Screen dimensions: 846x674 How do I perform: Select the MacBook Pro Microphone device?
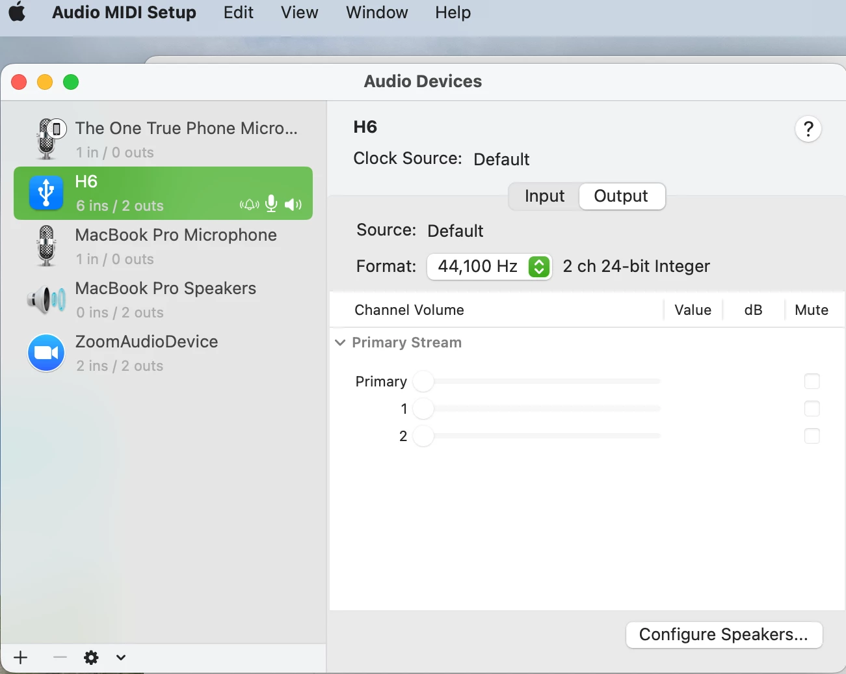point(163,247)
